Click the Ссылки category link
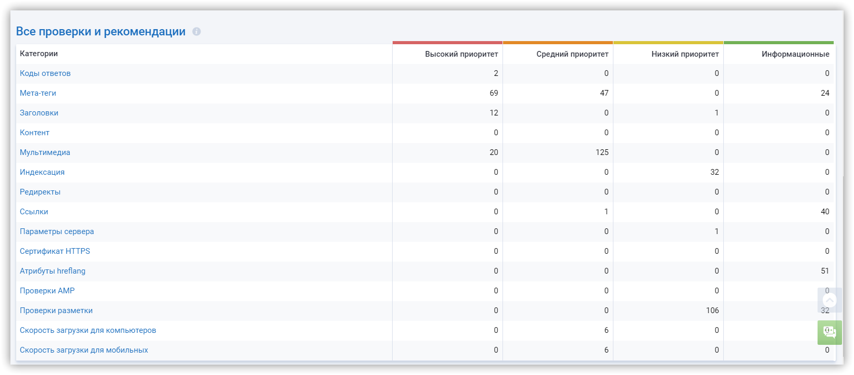This screenshot has height=375, width=854. 34,212
